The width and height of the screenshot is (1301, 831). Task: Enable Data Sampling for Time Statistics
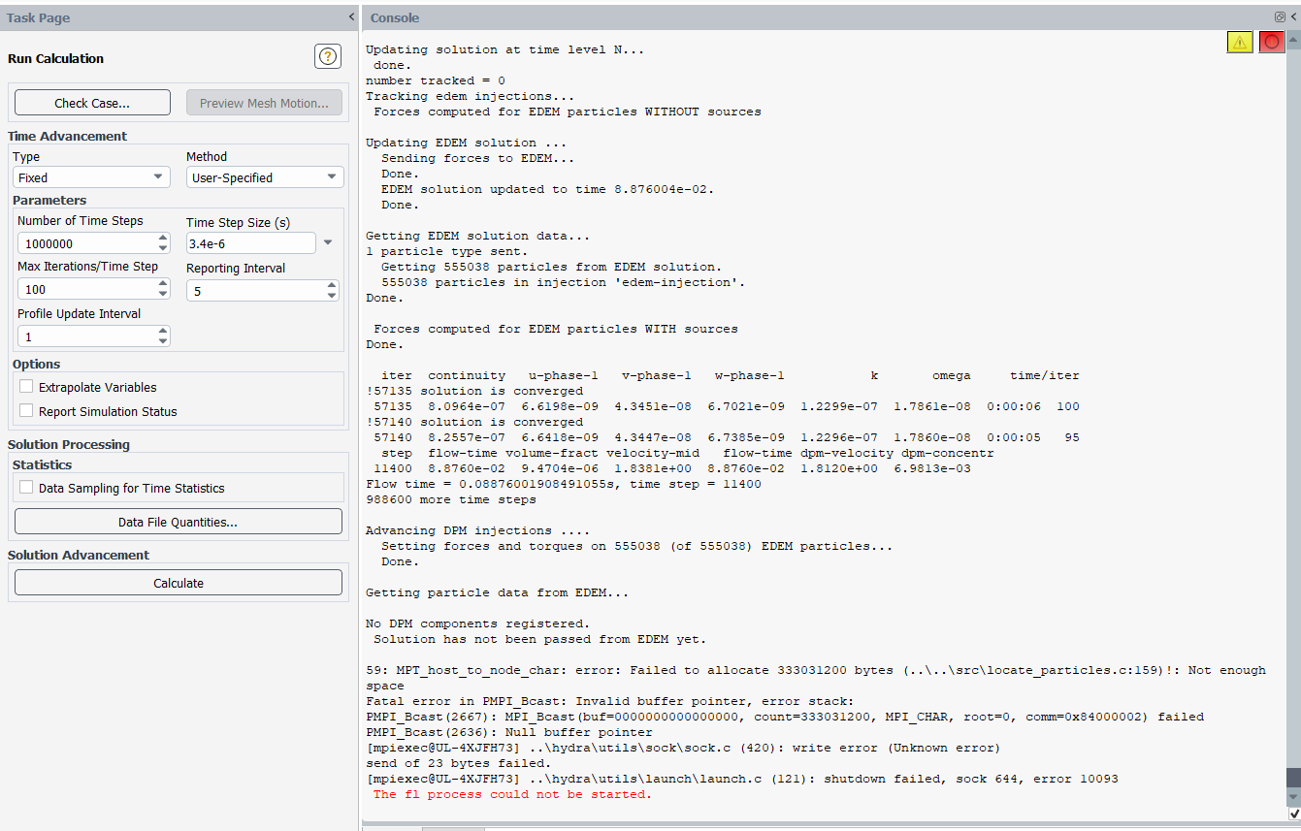(26, 489)
